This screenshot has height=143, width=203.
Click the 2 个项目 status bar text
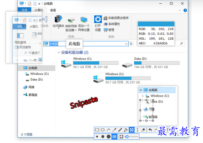tap(27, 134)
